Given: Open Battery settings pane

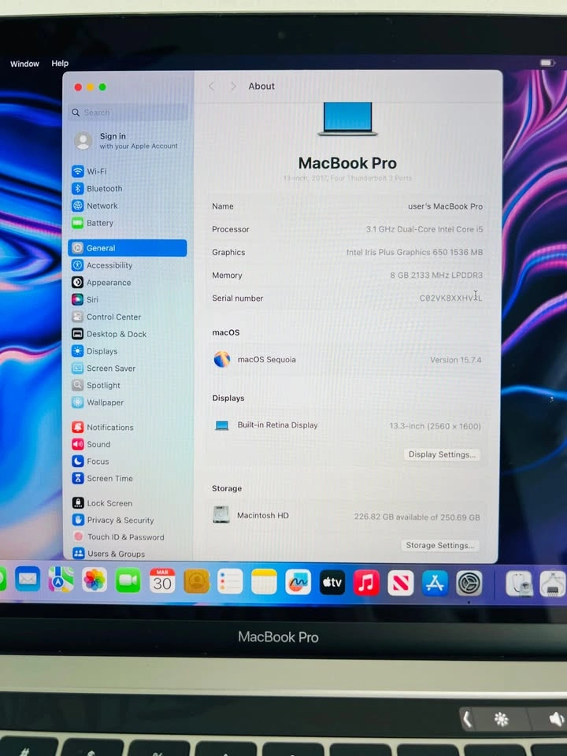Looking at the screenshot, I should (93, 223).
